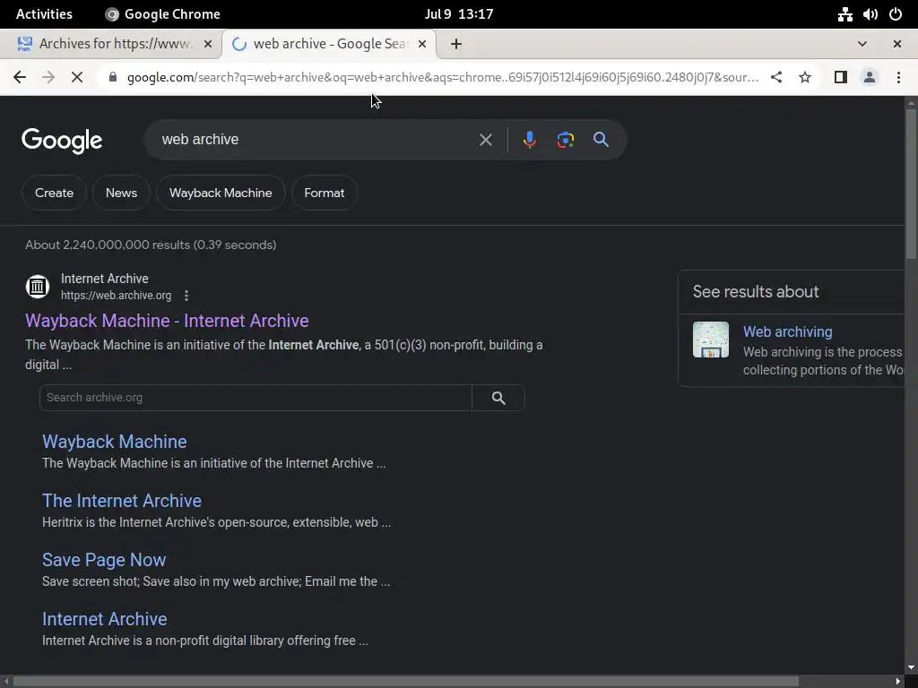The width and height of the screenshot is (918, 688).
Task: Close the 'web archive - Google Search' tab
Action: [422, 44]
